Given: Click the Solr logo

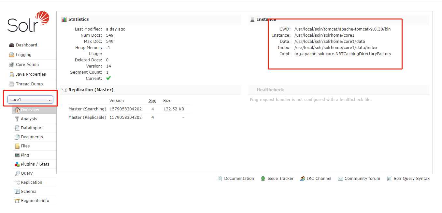Looking at the screenshot, I should pos(28,21).
